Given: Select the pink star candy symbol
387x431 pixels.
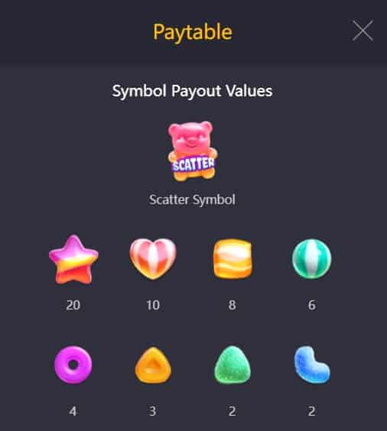Looking at the screenshot, I should (73, 260).
